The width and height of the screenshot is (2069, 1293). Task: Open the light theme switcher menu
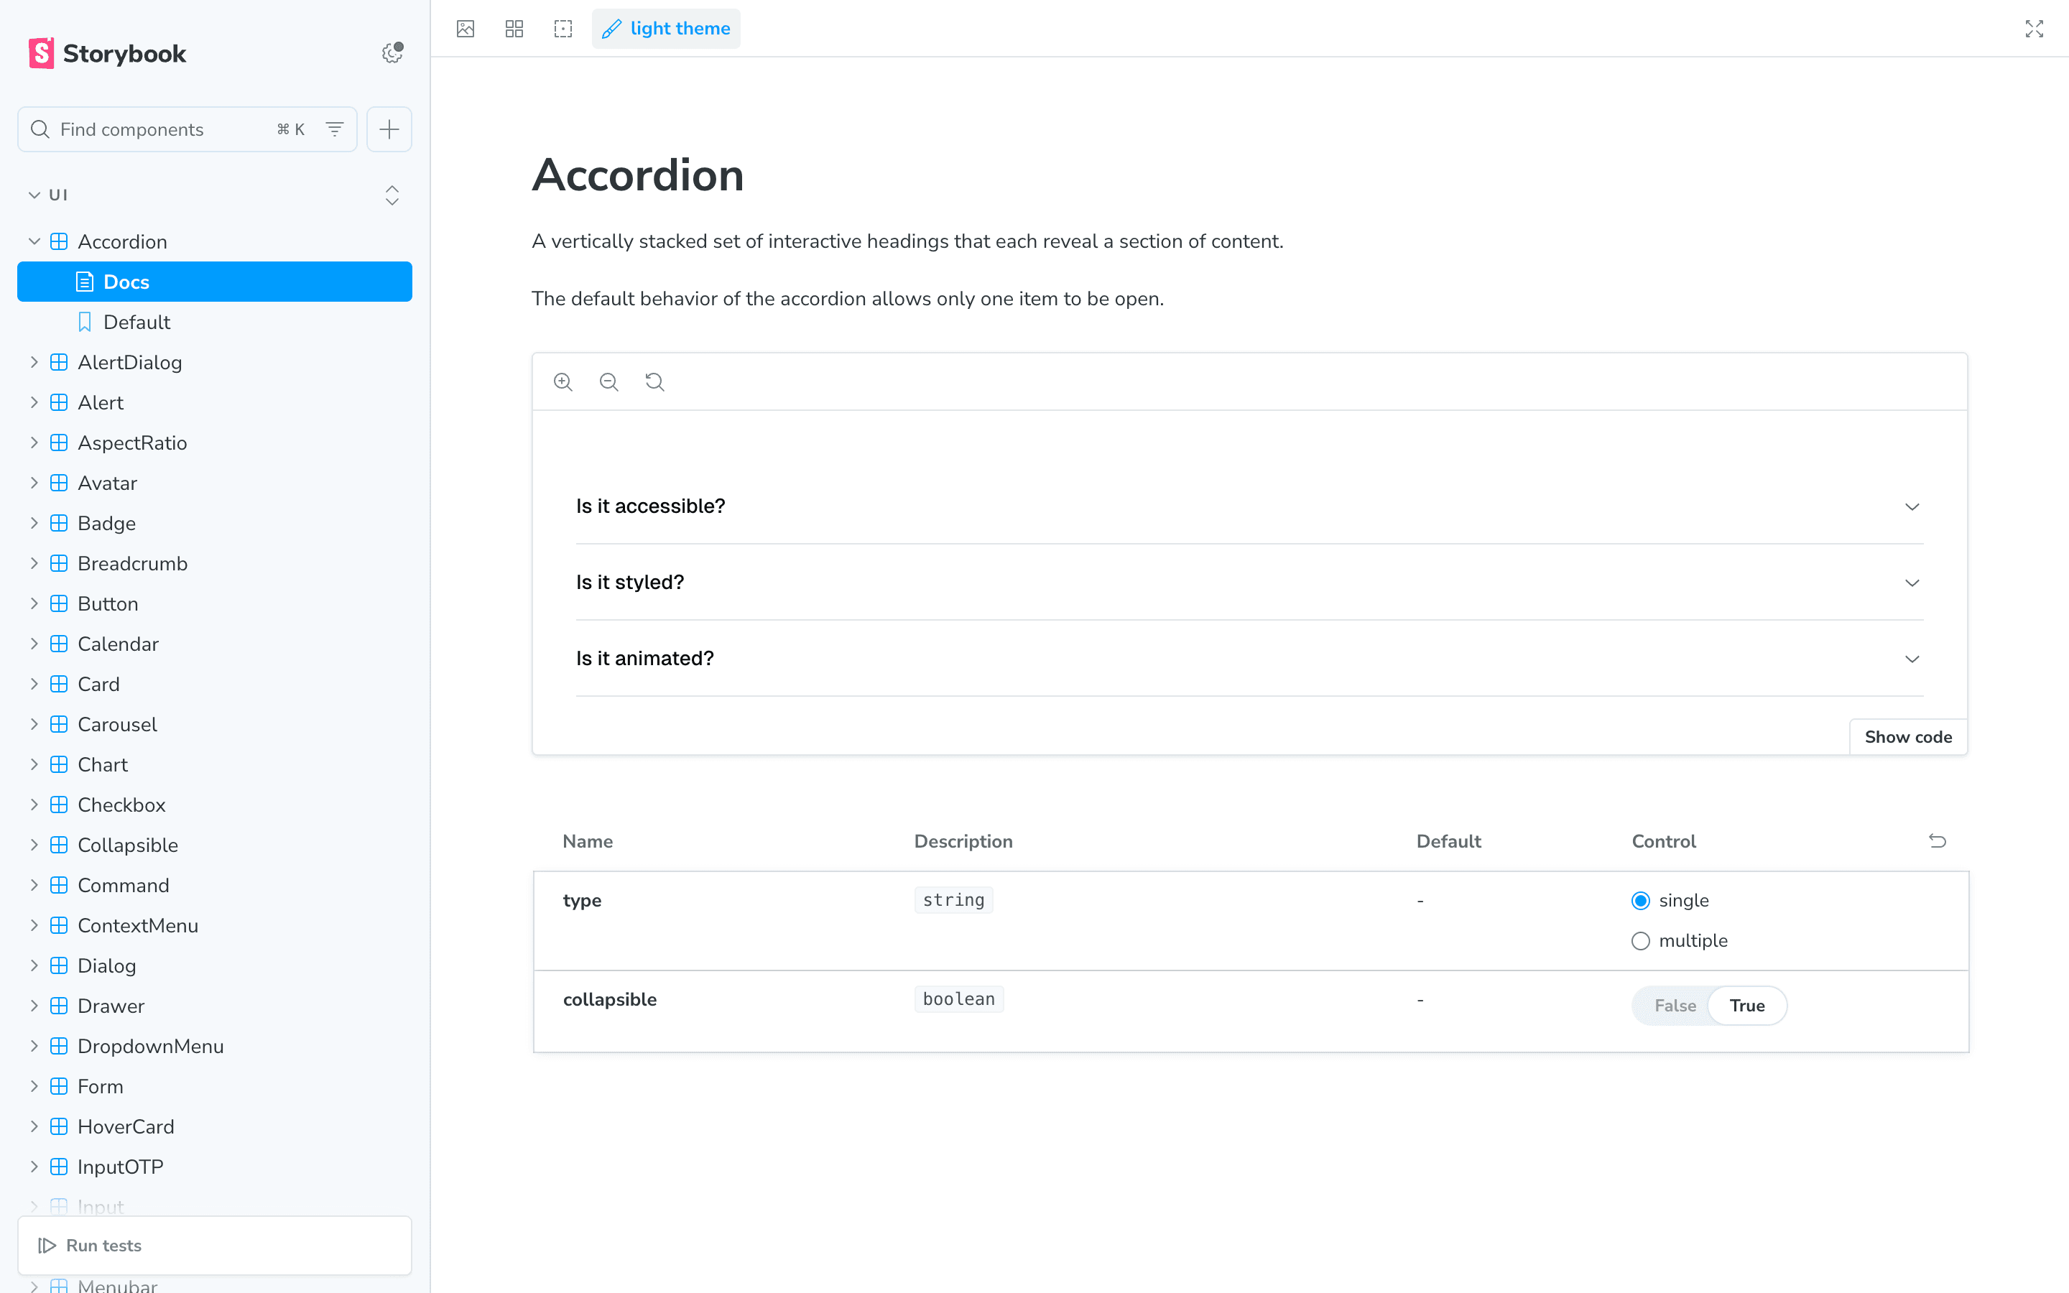pyautogui.click(x=666, y=28)
